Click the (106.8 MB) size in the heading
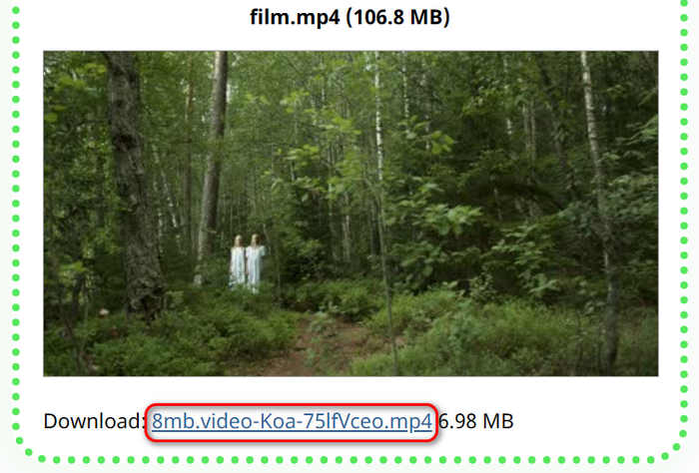Viewport: 699px width, 473px height. (x=397, y=17)
